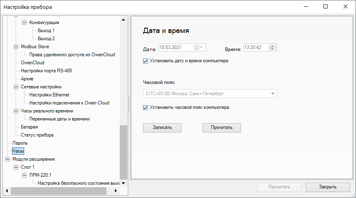Screen dimensions: 356x198
Task: Click the Закрыть button
Action: click(x=327, y=187)
